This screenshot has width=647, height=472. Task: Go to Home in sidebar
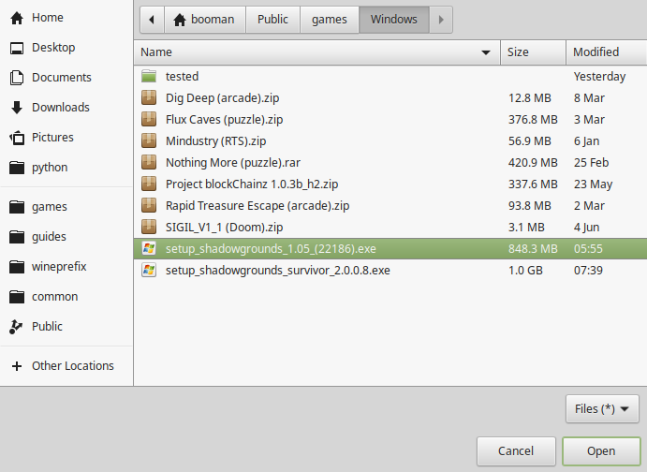pos(66,18)
